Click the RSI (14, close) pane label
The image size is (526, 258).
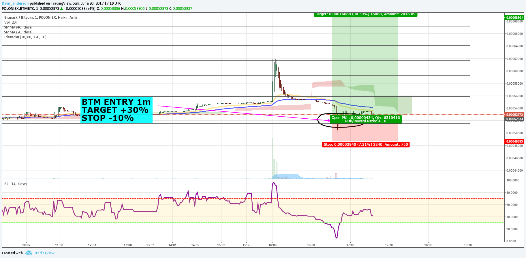(16, 184)
